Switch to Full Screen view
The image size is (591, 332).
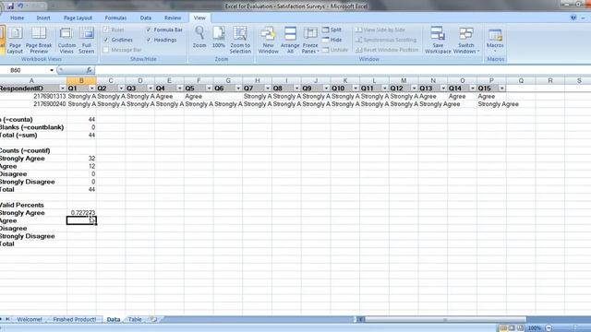(x=86, y=41)
